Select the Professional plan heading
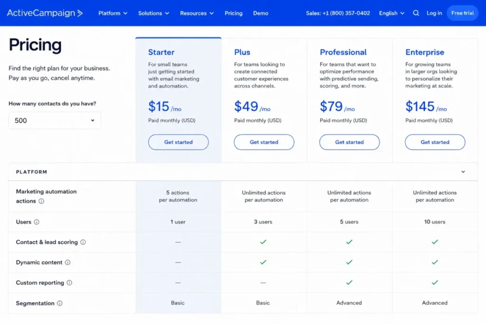 (x=343, y=52)
